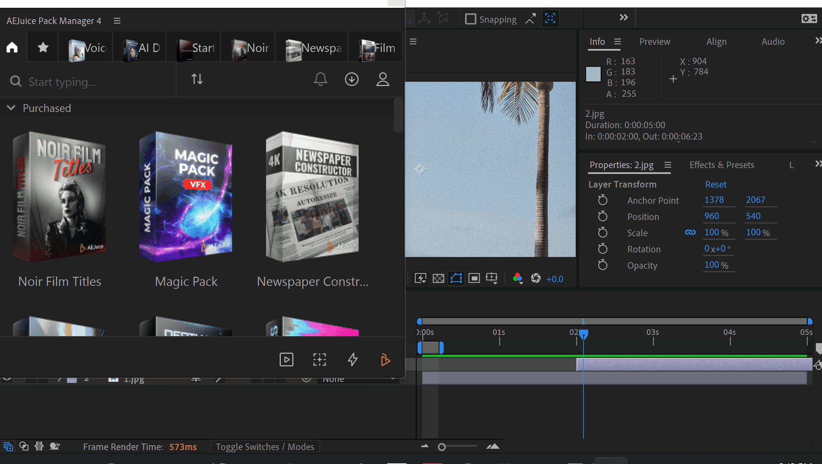Enable the Snapping checkbox
The width and height of the screenshot is (822, 464).
tap(470, 19)
